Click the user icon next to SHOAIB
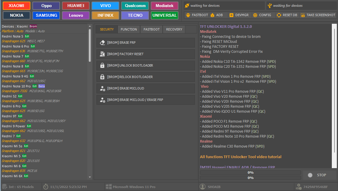This screenshot has height=191, width=338. [x=202, y=187]
